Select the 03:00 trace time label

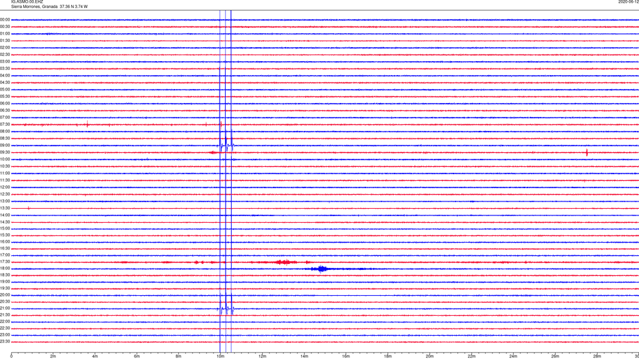[x=5, y=62]
